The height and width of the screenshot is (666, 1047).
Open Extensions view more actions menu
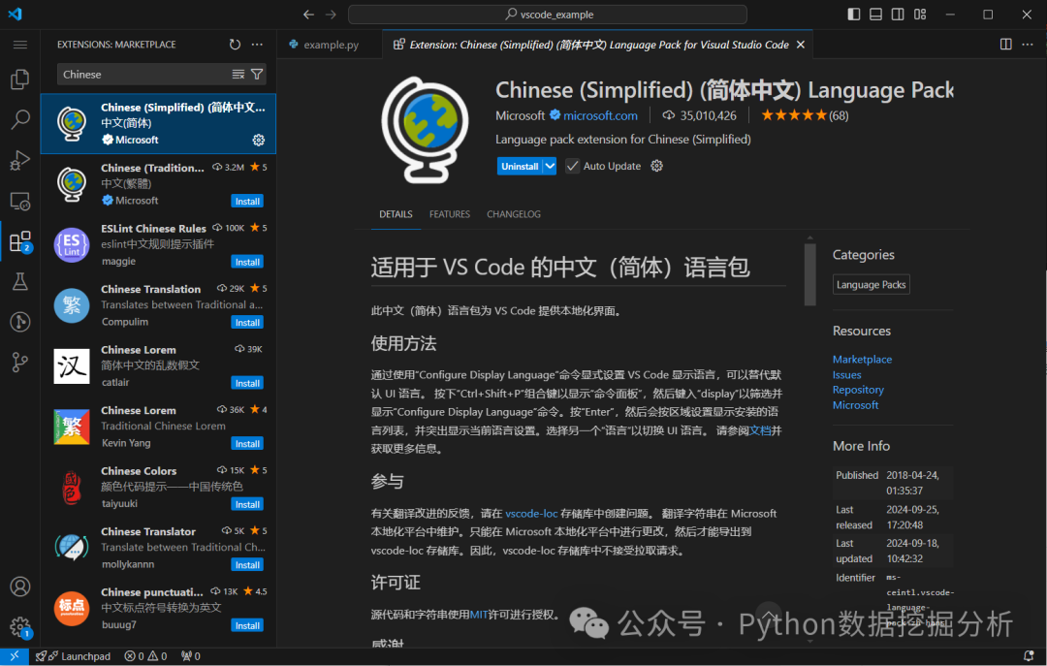[257, 45]
